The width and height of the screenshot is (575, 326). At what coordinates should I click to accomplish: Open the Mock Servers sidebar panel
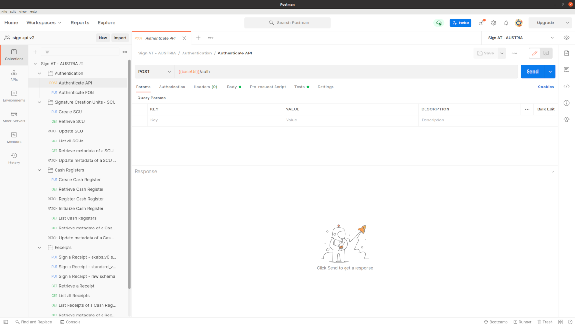pos(14,117)
